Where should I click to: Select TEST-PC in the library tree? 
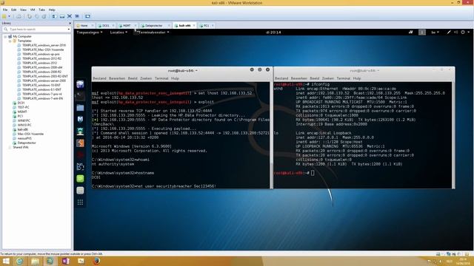pyautogui.click(x=23, y=107)
